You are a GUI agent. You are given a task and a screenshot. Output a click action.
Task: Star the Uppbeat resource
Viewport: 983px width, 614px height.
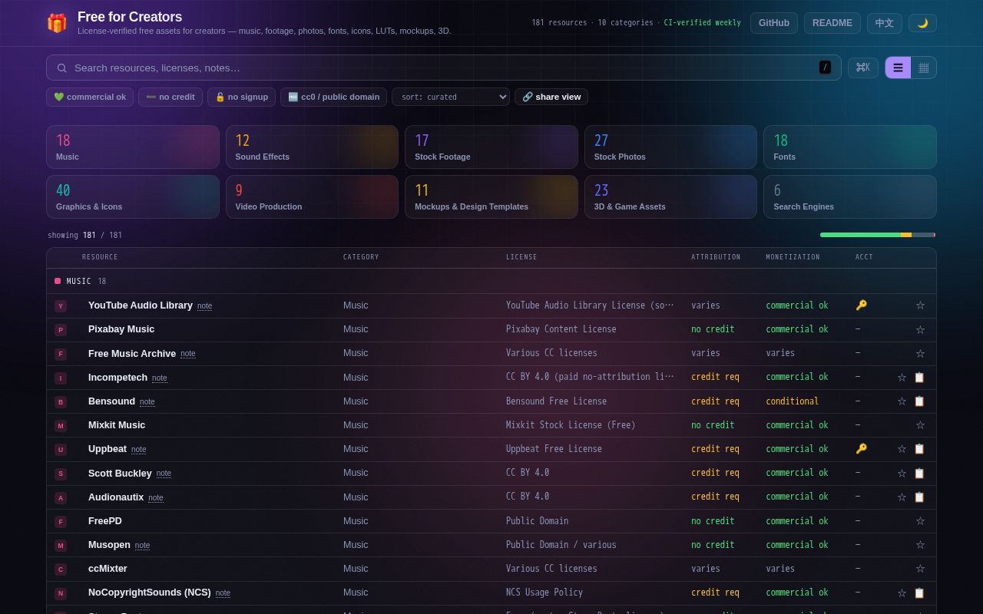(x=902, y=449)
